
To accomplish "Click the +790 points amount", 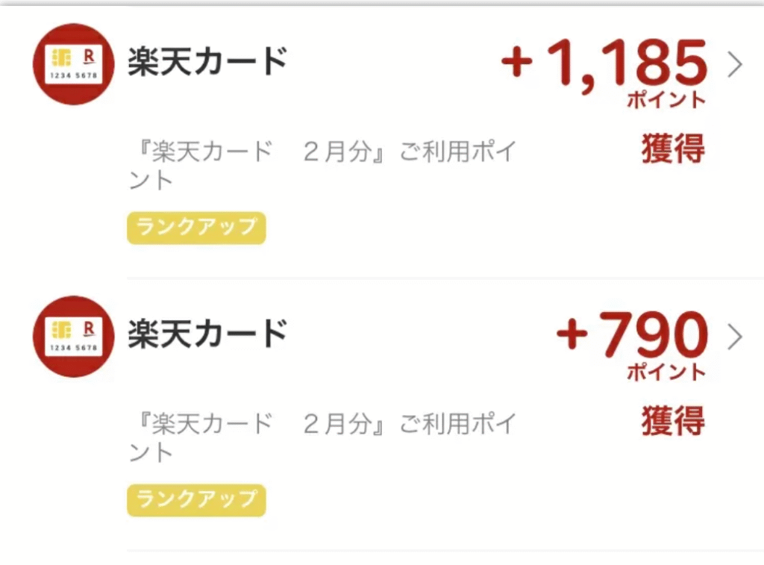I will pos(632,335).
